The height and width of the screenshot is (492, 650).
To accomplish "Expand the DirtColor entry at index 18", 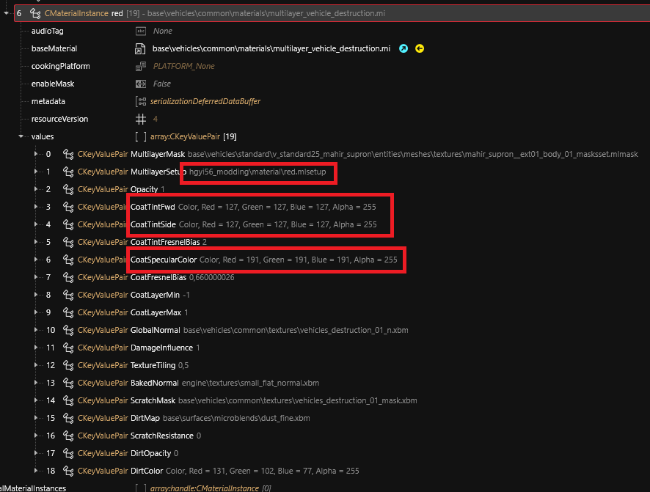I will click(34, 471).
